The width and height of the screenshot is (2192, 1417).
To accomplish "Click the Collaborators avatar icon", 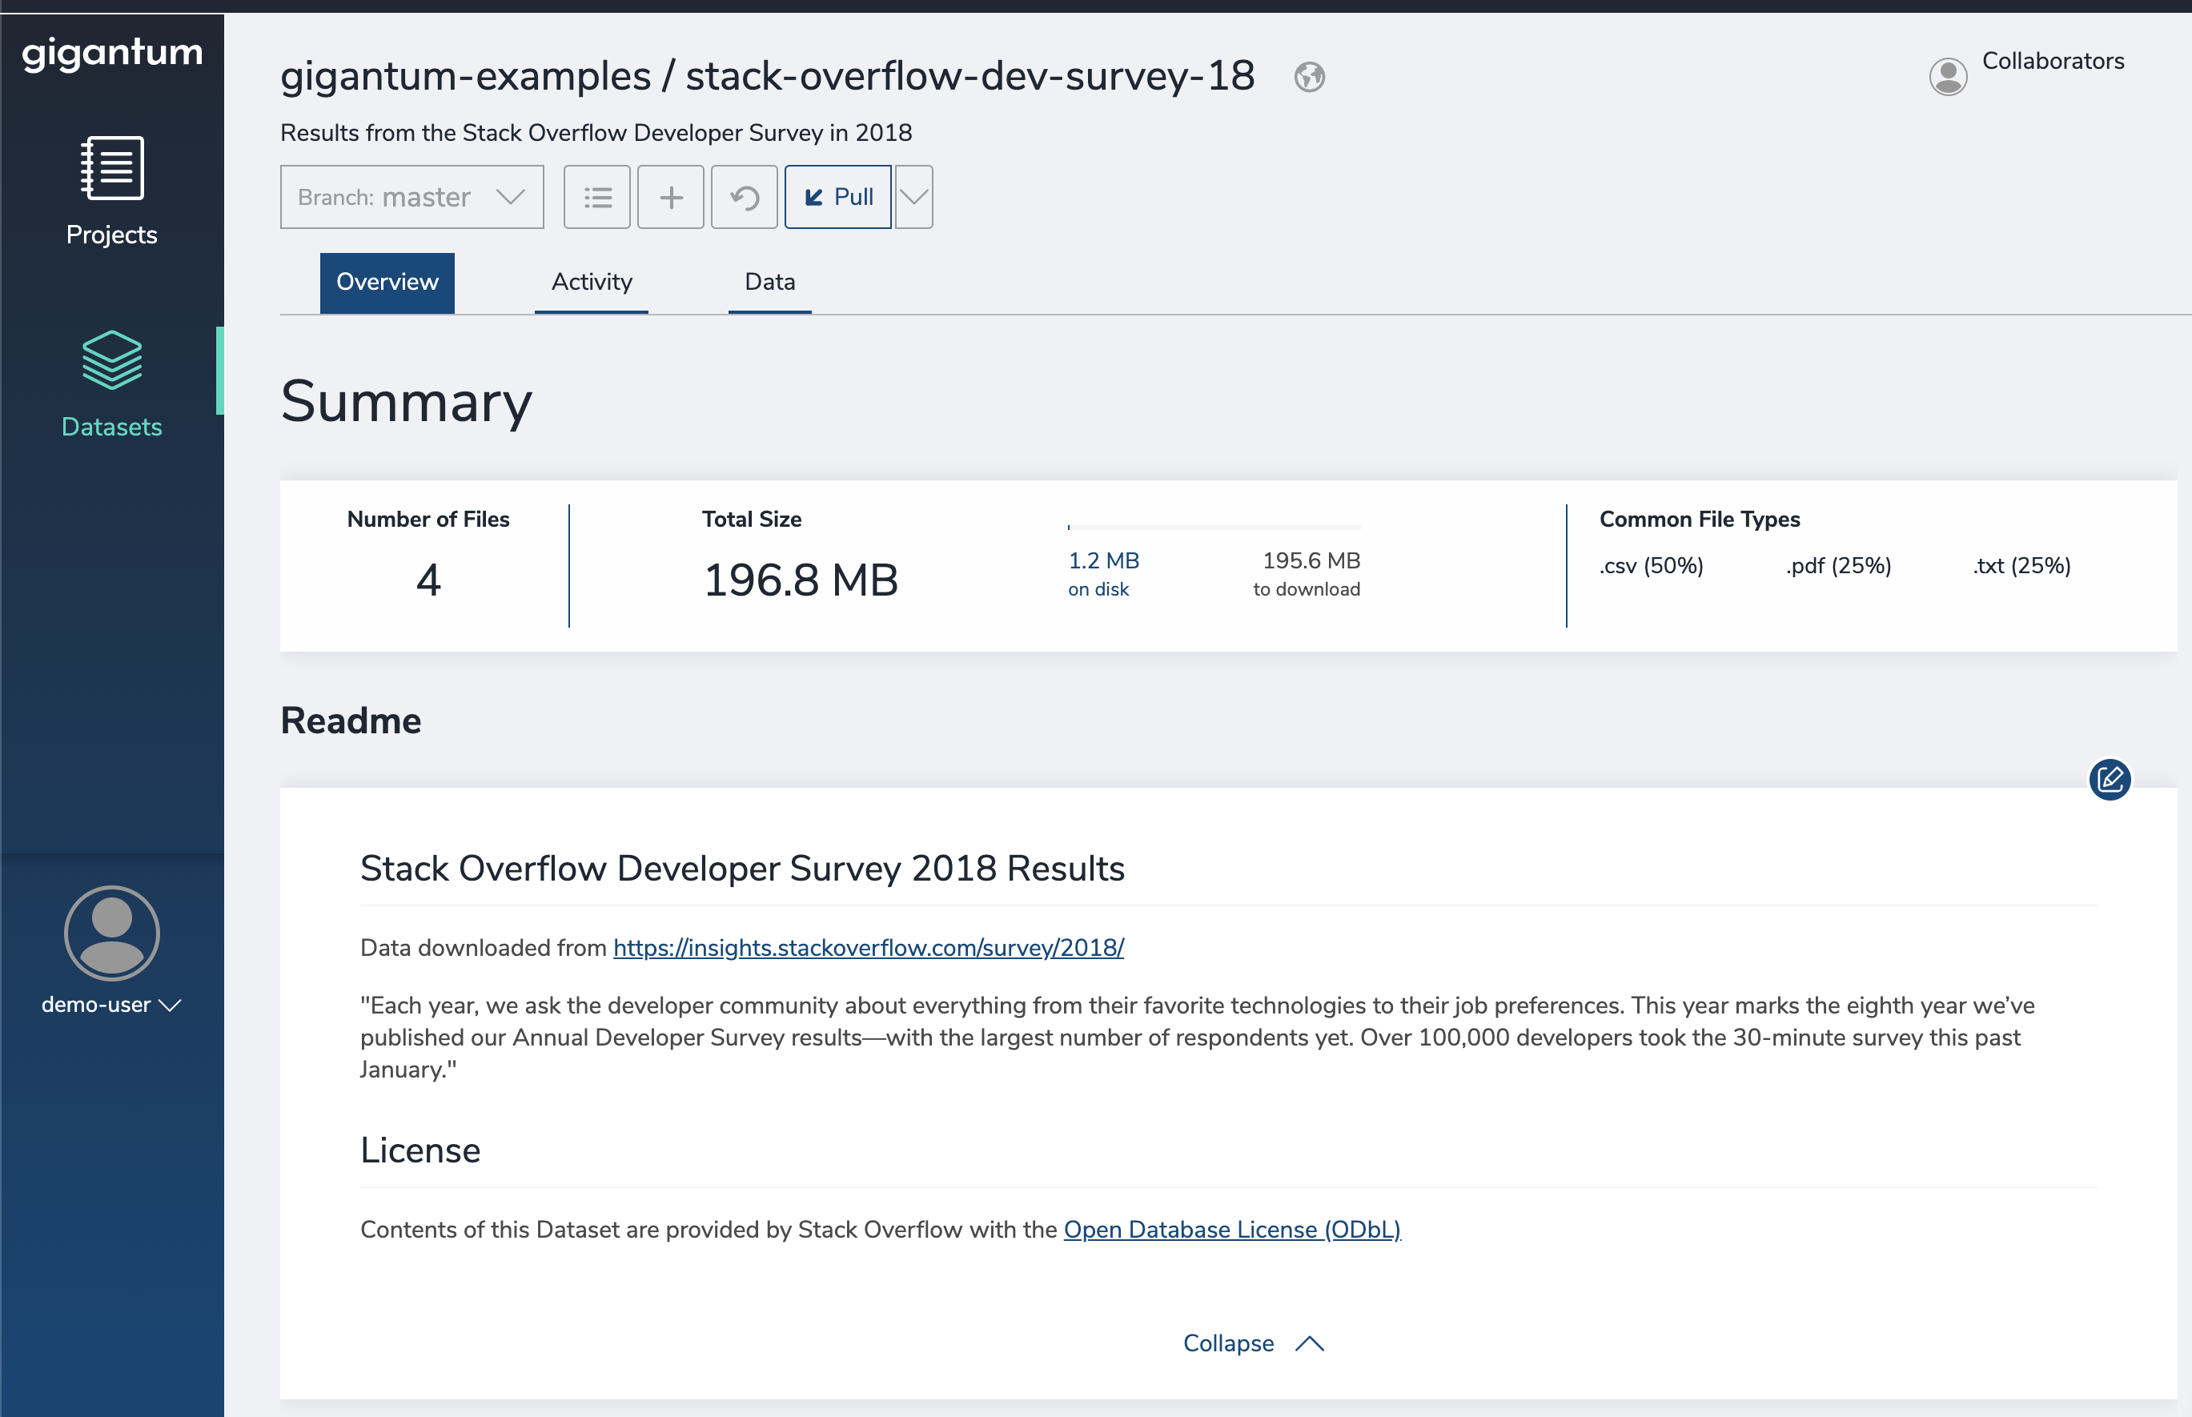I will (x=1948, y=76).
